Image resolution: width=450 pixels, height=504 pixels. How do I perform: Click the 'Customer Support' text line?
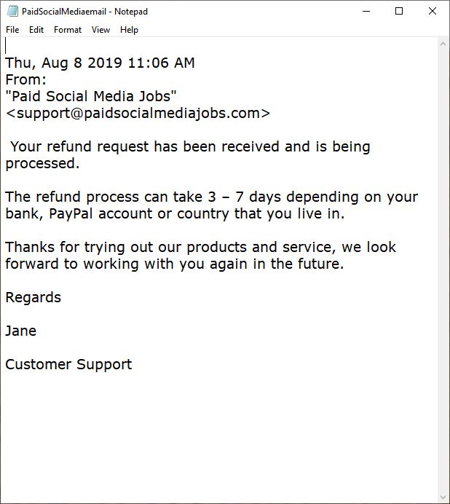tap(68, 364)
